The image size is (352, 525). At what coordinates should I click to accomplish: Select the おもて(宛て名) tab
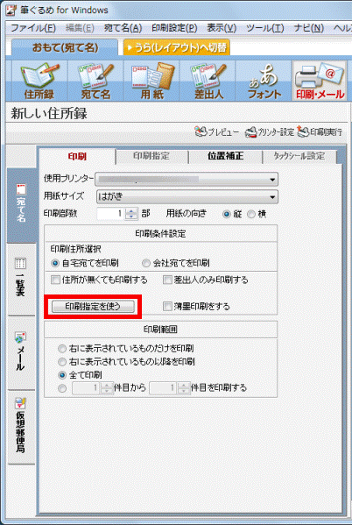[65, 47]
